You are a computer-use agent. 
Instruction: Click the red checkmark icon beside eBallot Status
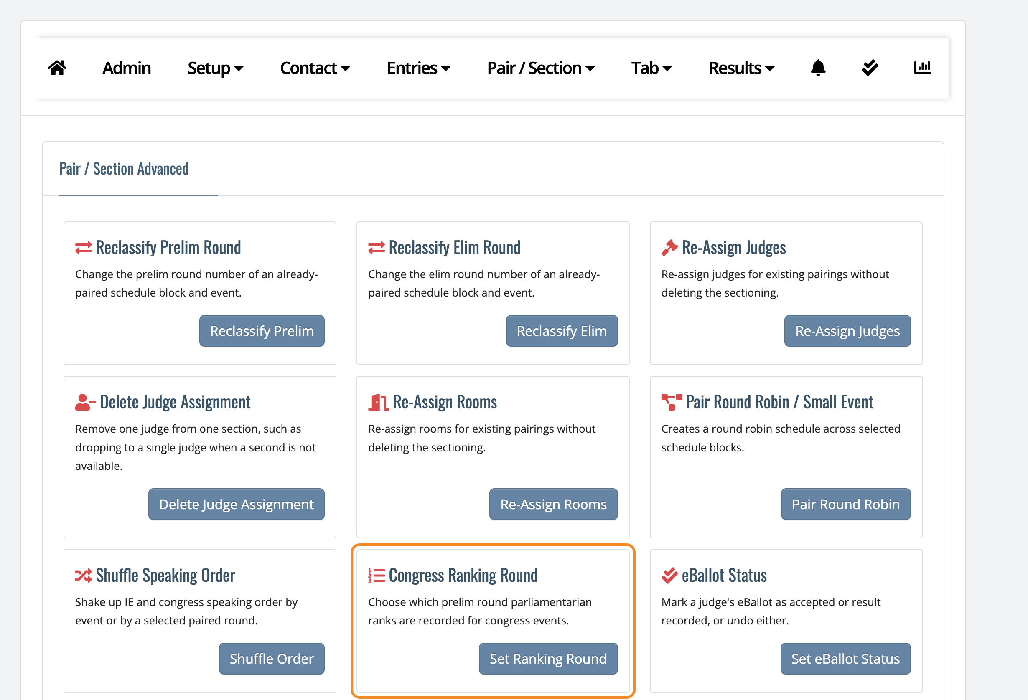click(669, 575)
